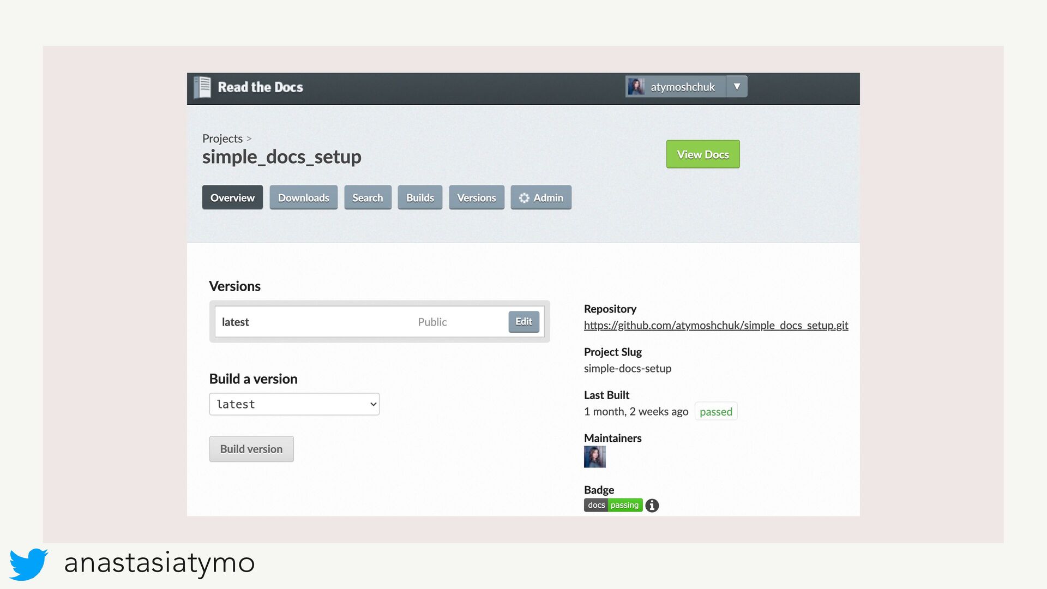Click Edit for the latest version
Image resolution: width=1047 pixels, height=589 pixels.
tap(523, 322)
